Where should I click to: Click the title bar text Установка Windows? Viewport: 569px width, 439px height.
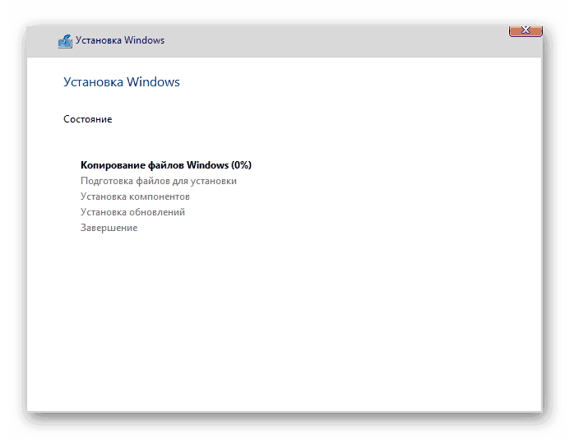point(120,40)
